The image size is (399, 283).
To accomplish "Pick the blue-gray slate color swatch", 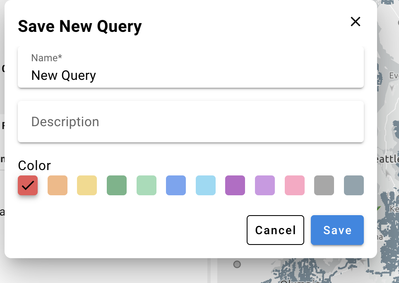I will pos(354,185).
